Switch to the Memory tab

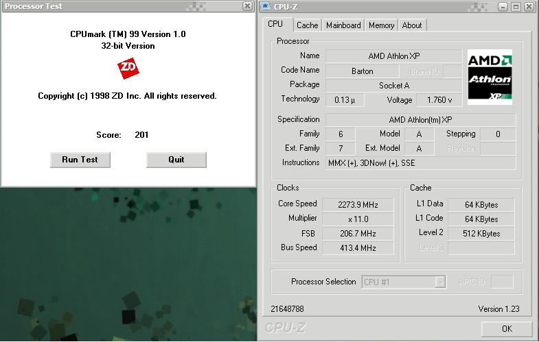[381, 25]
